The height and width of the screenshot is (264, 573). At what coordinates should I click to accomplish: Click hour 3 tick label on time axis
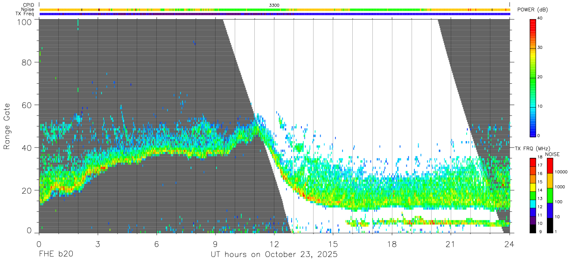point(98,244)
